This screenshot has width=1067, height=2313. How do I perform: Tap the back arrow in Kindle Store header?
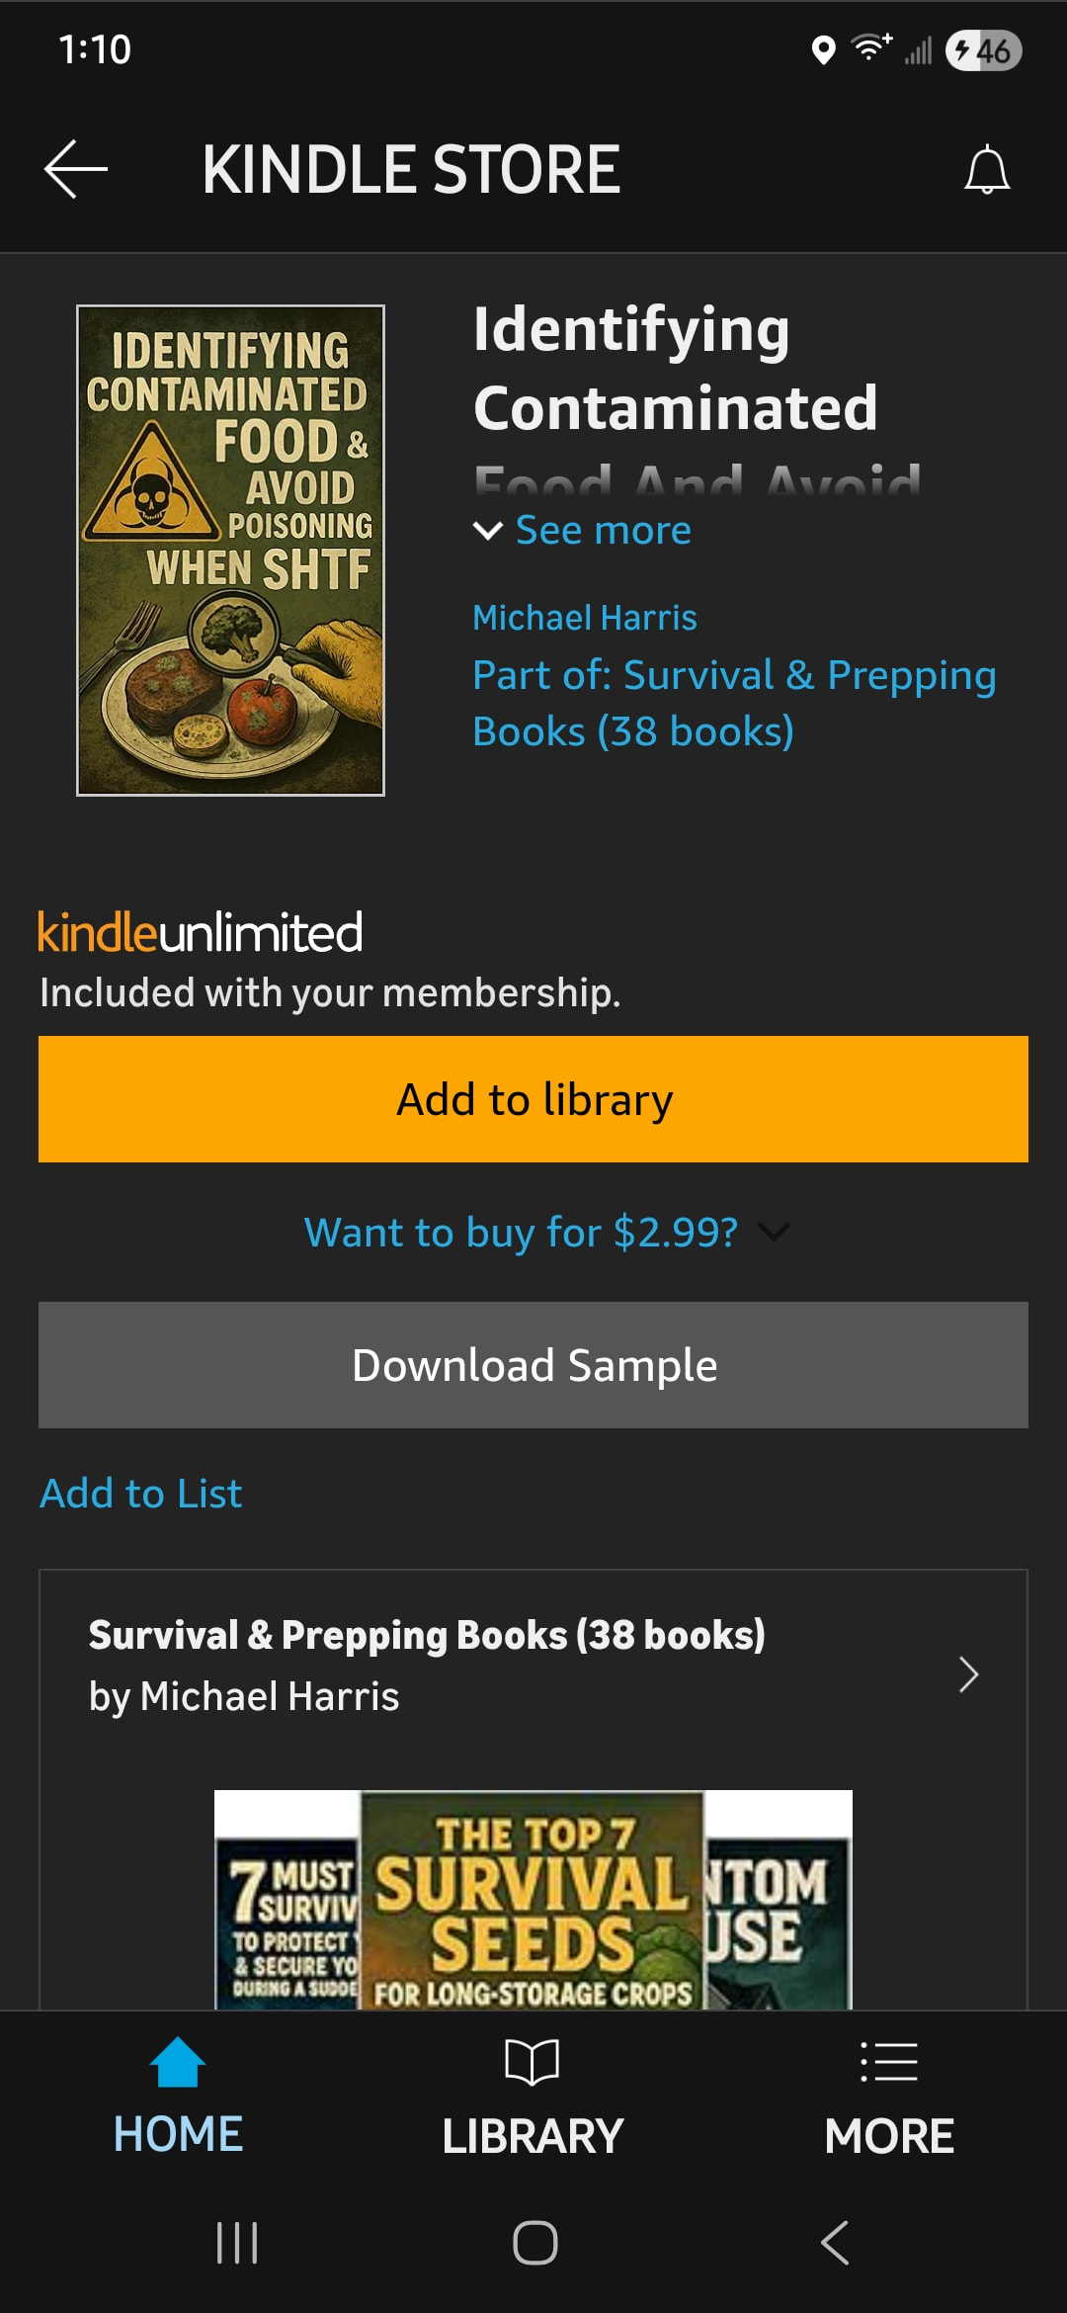click(x=76, y=169)
